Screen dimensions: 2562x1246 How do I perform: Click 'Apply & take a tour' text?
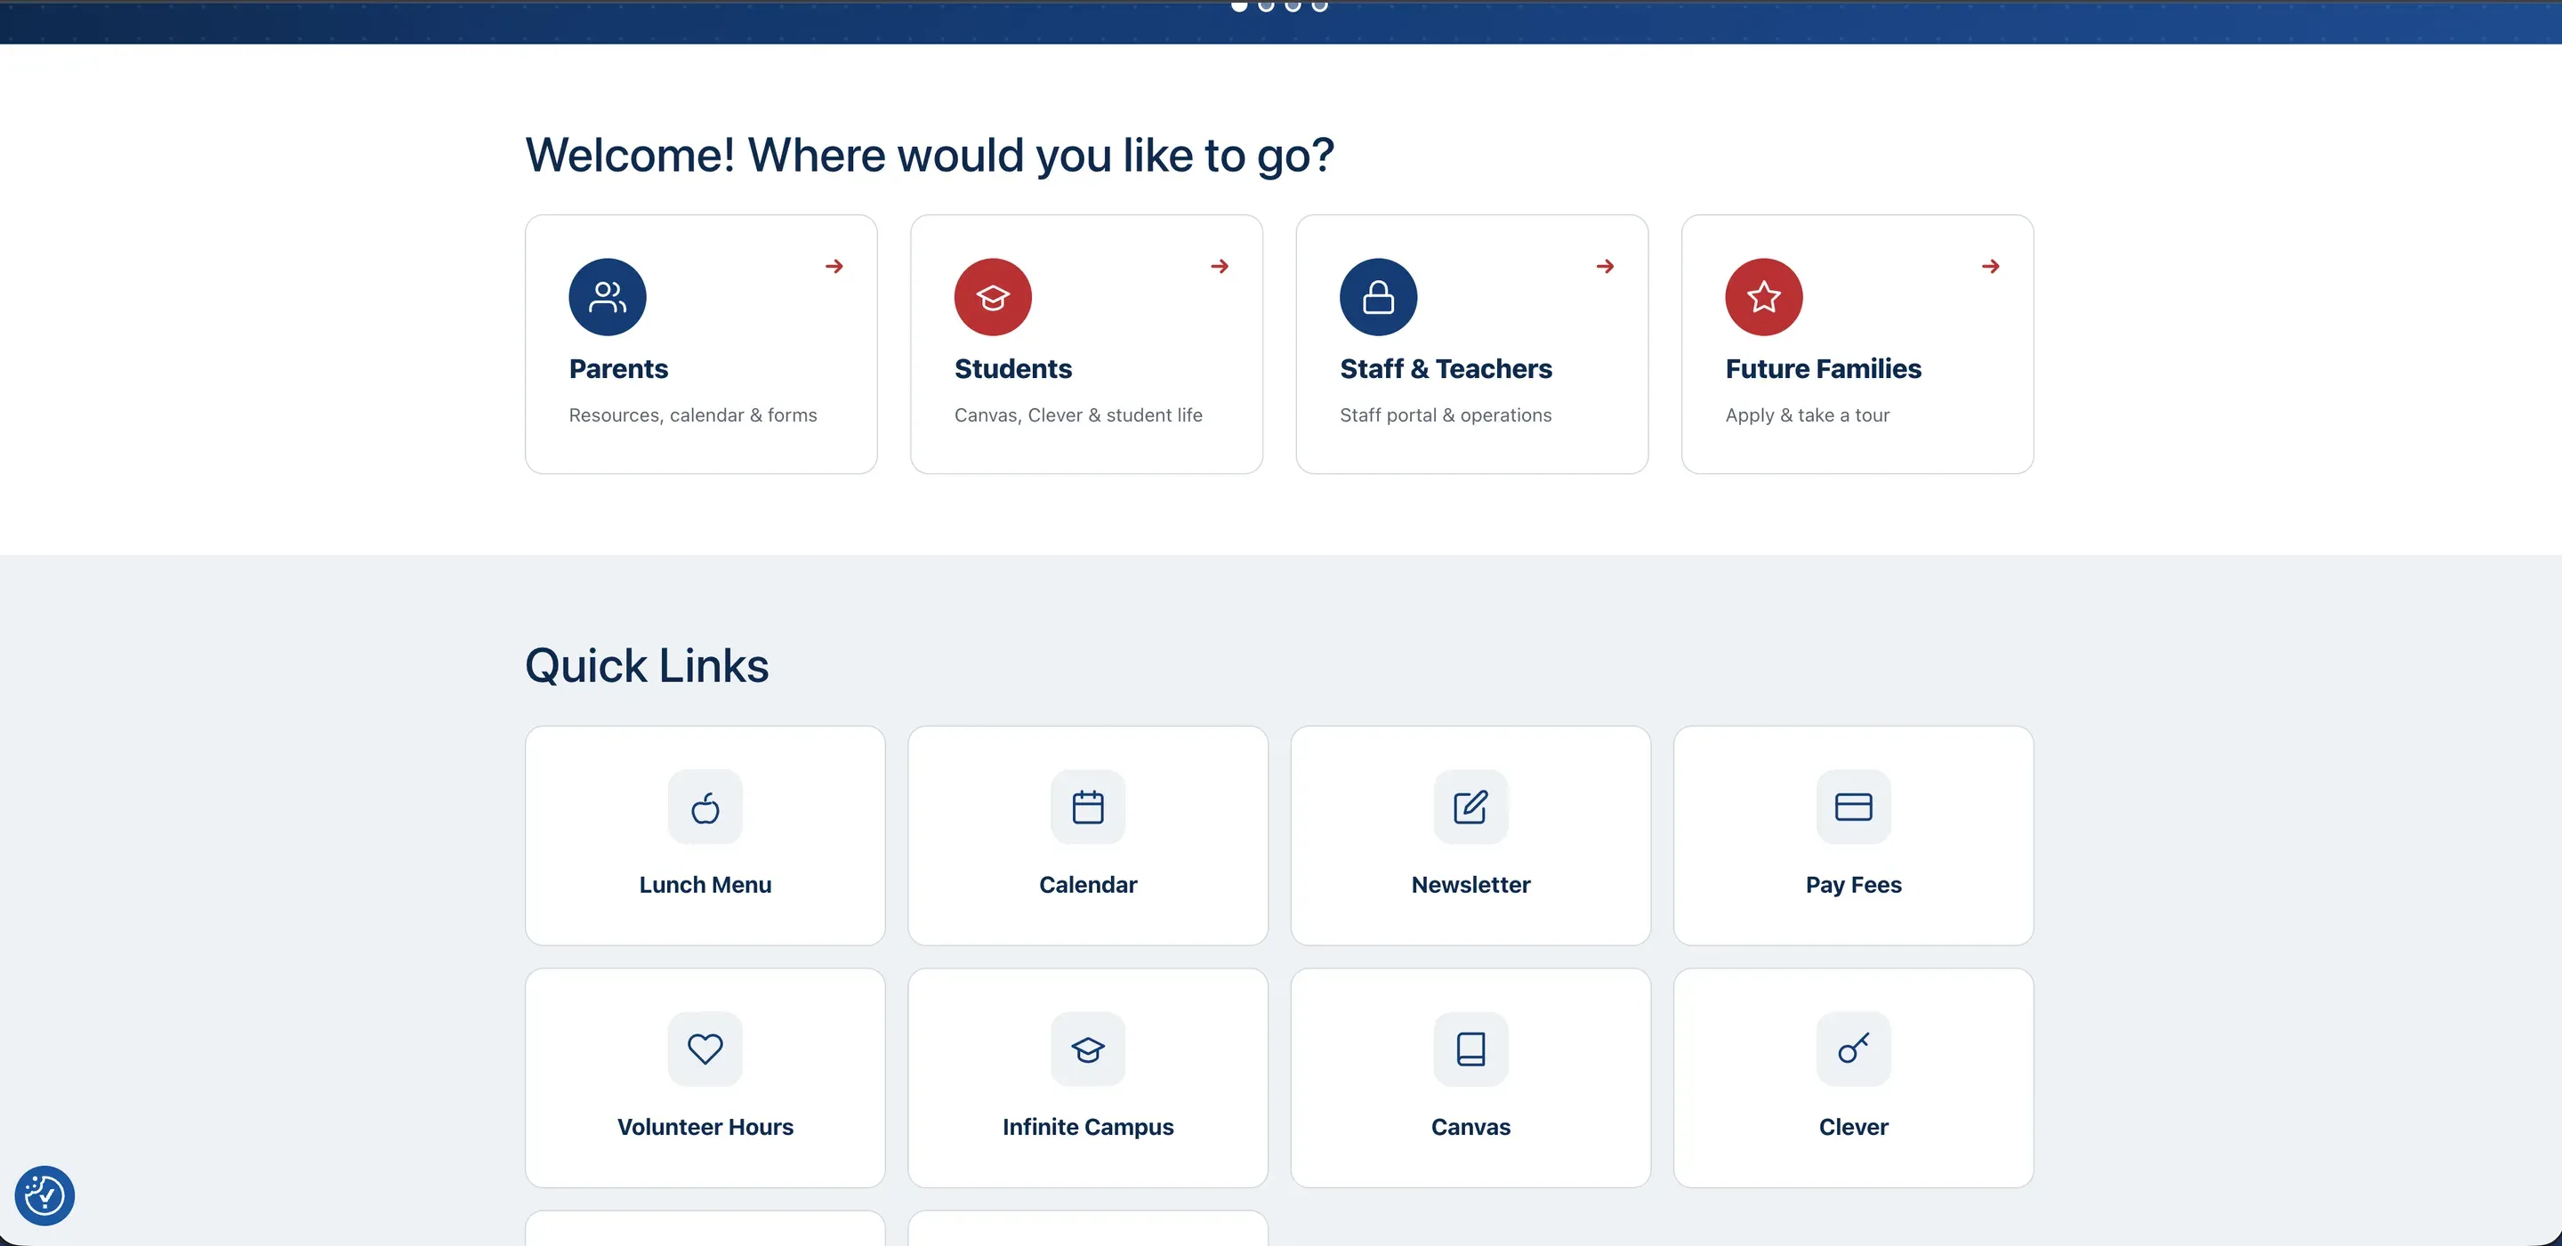point(1807,414)
